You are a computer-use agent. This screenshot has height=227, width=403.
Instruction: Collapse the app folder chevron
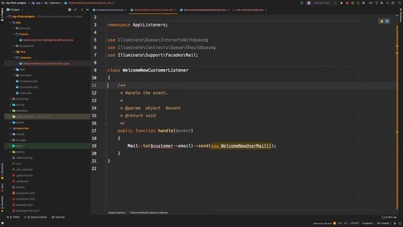pos(10,23)
